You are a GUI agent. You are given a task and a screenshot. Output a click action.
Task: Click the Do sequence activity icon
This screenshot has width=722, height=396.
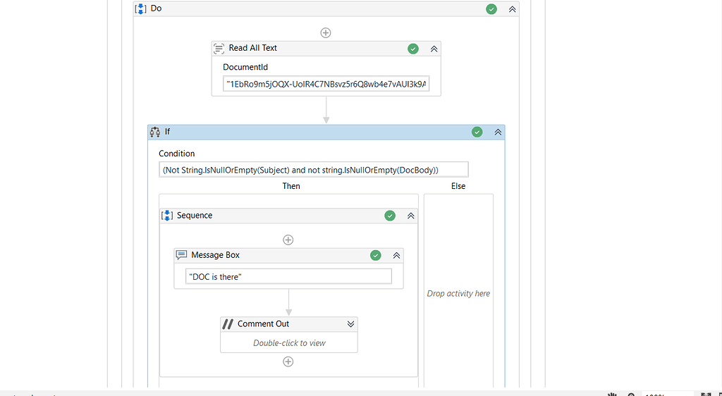coord(140,9)
